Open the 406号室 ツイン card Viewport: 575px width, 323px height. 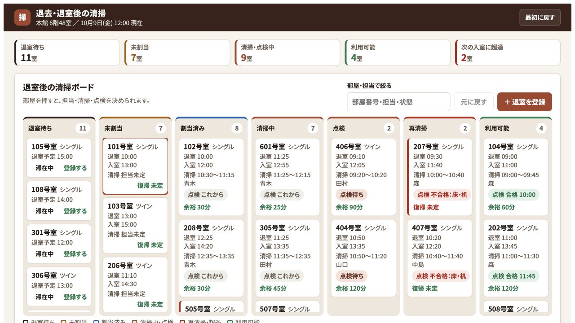click(x=364, y=177)
